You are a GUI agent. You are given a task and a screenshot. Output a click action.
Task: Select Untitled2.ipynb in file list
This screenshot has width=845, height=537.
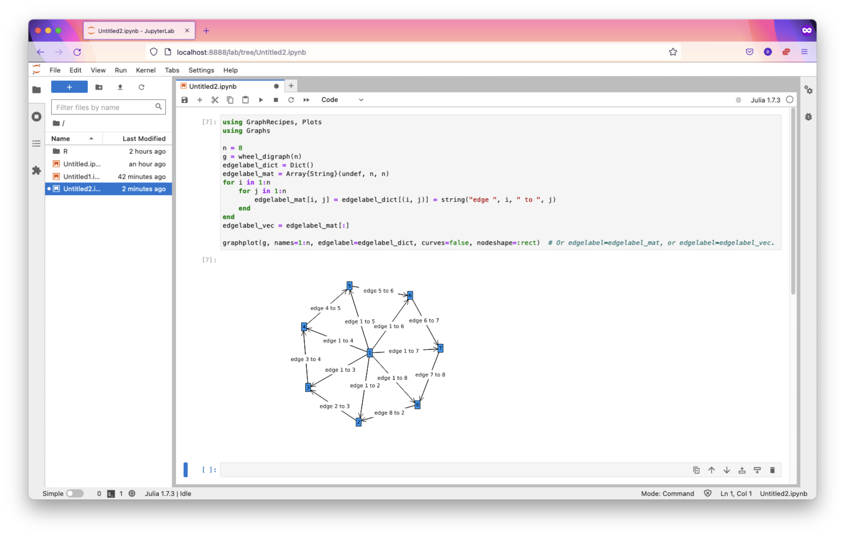tap(109, 189)
